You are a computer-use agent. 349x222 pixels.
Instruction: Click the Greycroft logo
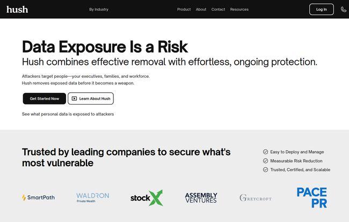[256, 197]
